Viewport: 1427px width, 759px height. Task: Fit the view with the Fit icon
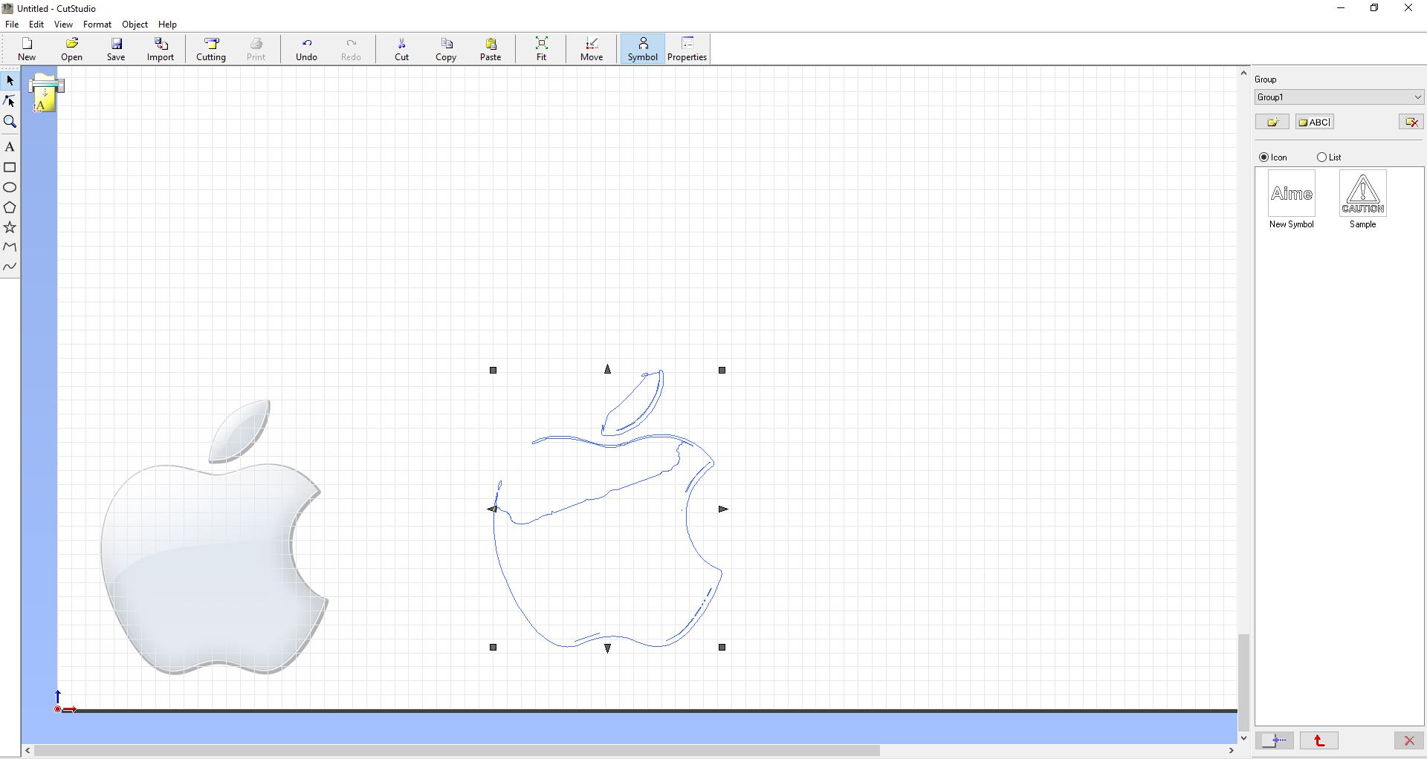pos(541,49)
